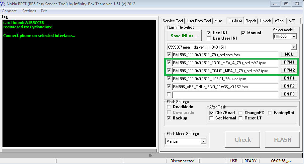
Task: Click the clock time in status bar
Action: click(x=281, y=161)
